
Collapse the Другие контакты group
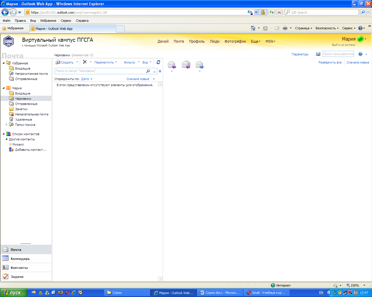click(6, 139)
